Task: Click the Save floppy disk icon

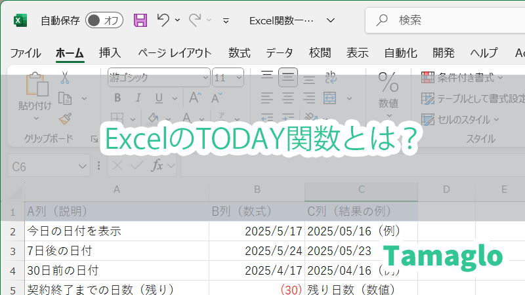Action: coord(140,20)
